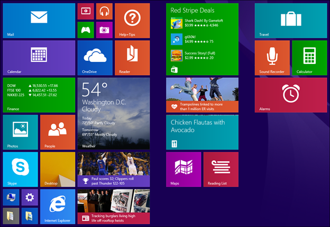This screenshot has width=330, height=227.
Task: Click the basketball game photo
Action: tap(114, 164)
